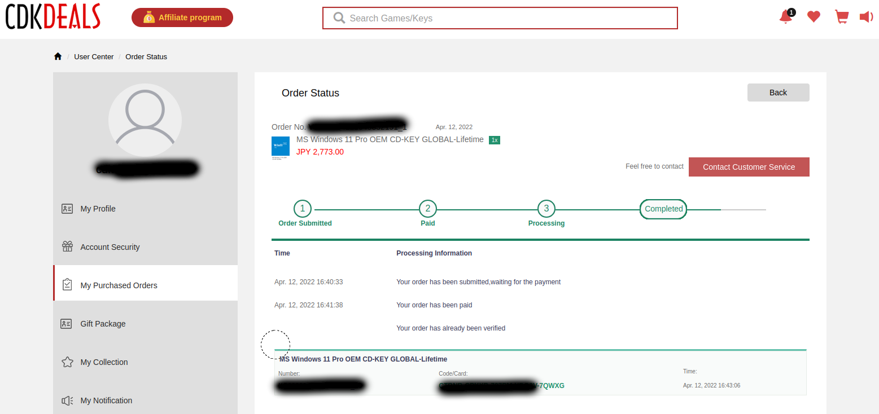Screen dimensions: 879x414
Task: Click the CDKDeals logo
Action: coord(53,17)
